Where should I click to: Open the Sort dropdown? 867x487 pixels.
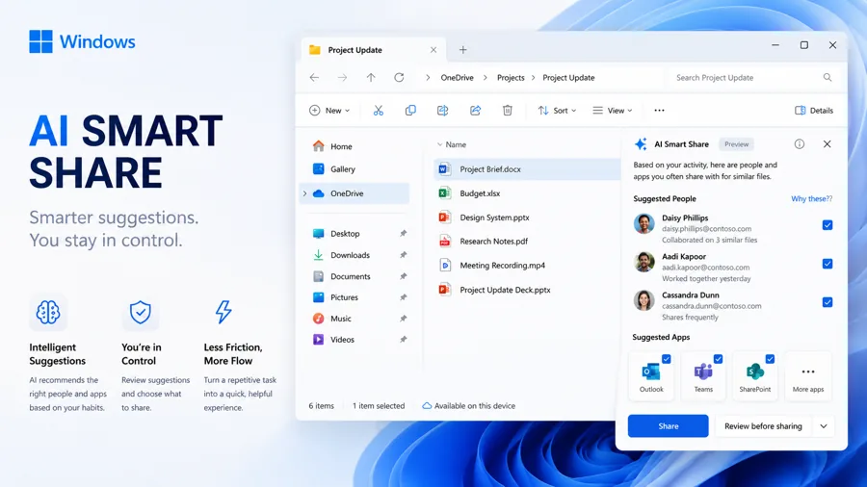[x=557, y=111]
